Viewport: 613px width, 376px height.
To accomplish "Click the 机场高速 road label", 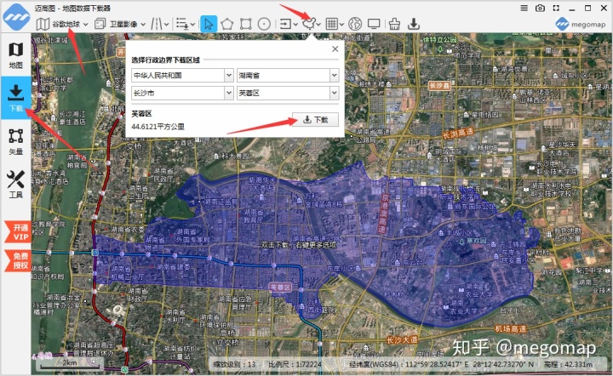I will [x=511, y=329].
